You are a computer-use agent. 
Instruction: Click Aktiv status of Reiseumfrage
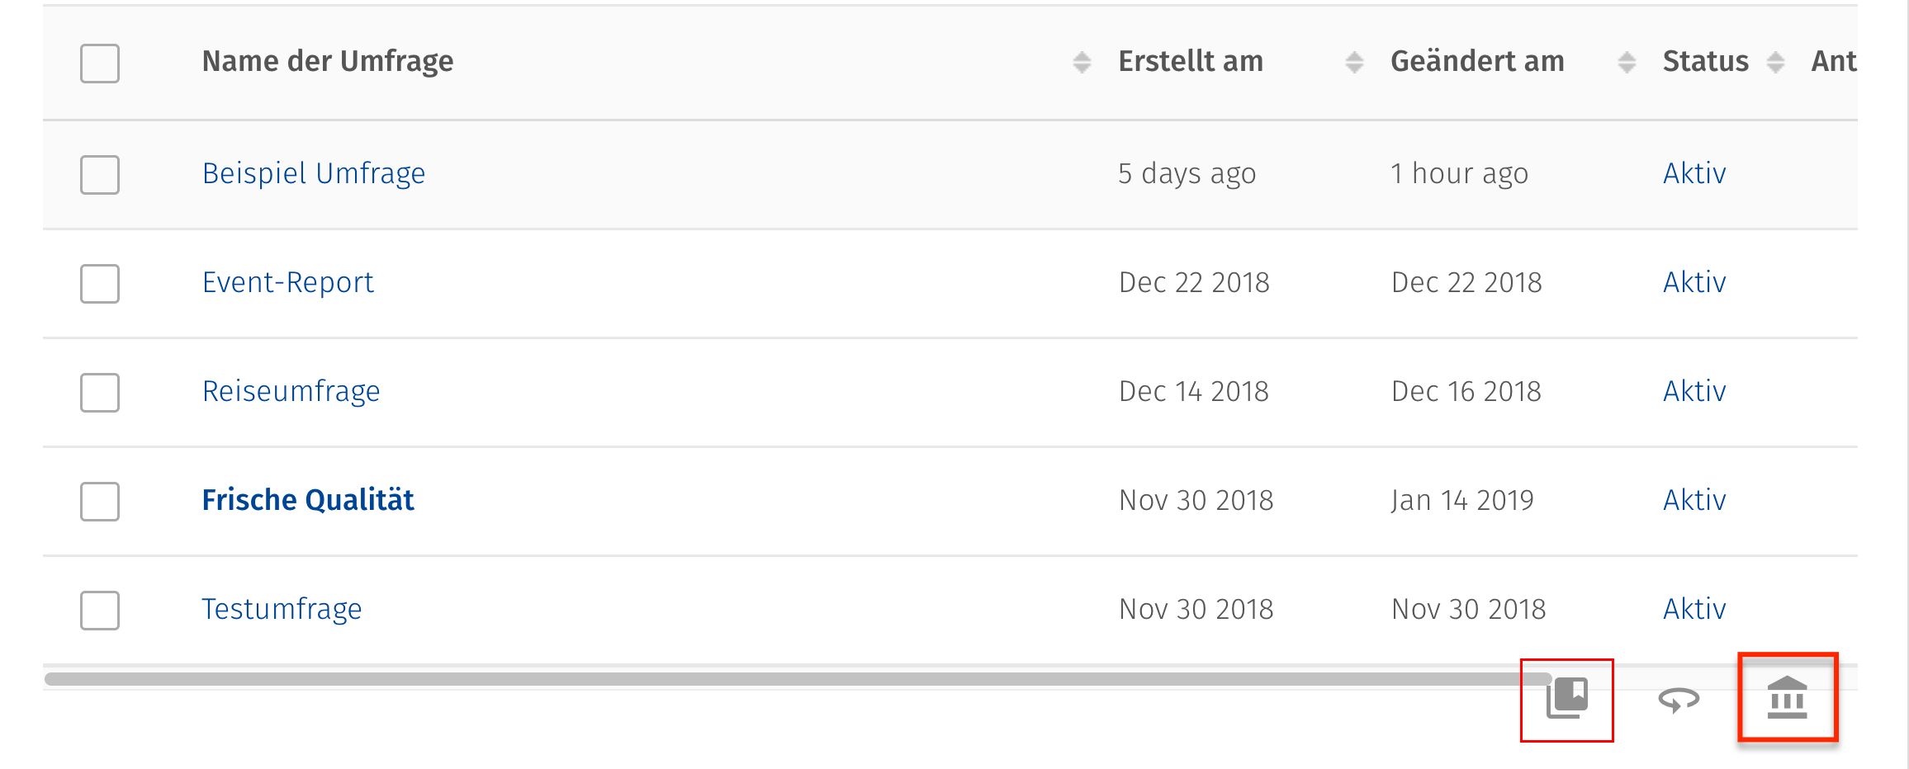coord(1693,390)
